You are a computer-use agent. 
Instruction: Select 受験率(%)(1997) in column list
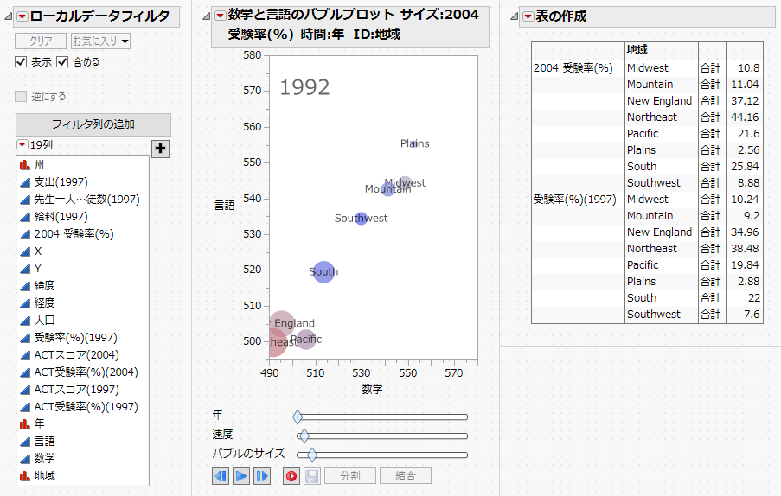click(76, 338)
